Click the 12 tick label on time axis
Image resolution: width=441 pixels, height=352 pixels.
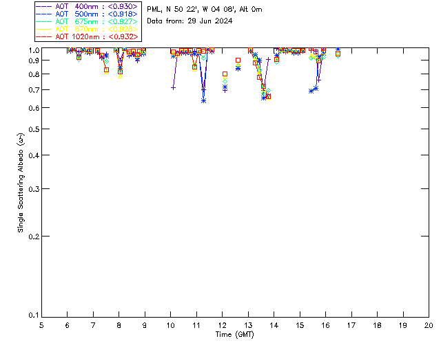coord(223,324)
